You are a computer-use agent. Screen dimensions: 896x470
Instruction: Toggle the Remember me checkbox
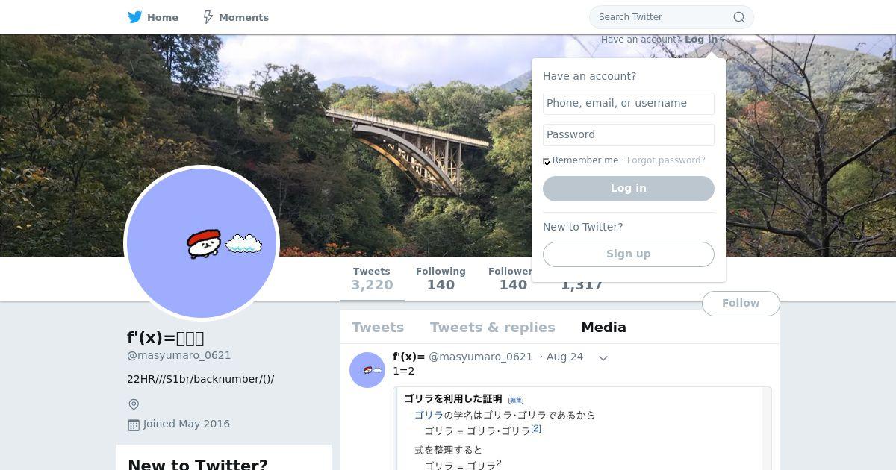[x=547, y=161]
